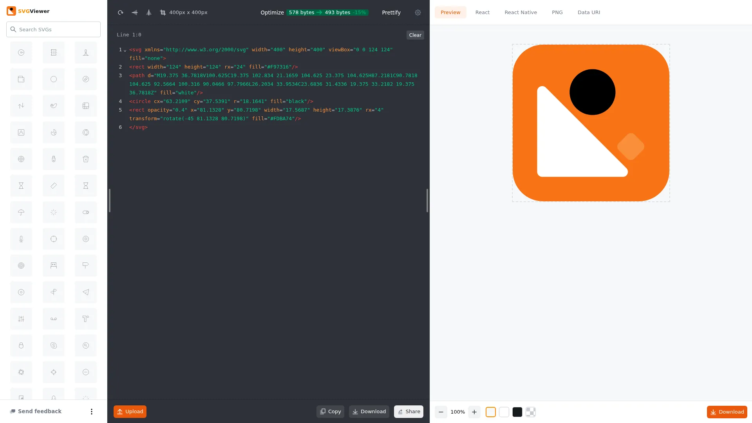This screenshot has height=423, width=752.
Task: Click the Optimize button
Action: click(x=272, y=13)
